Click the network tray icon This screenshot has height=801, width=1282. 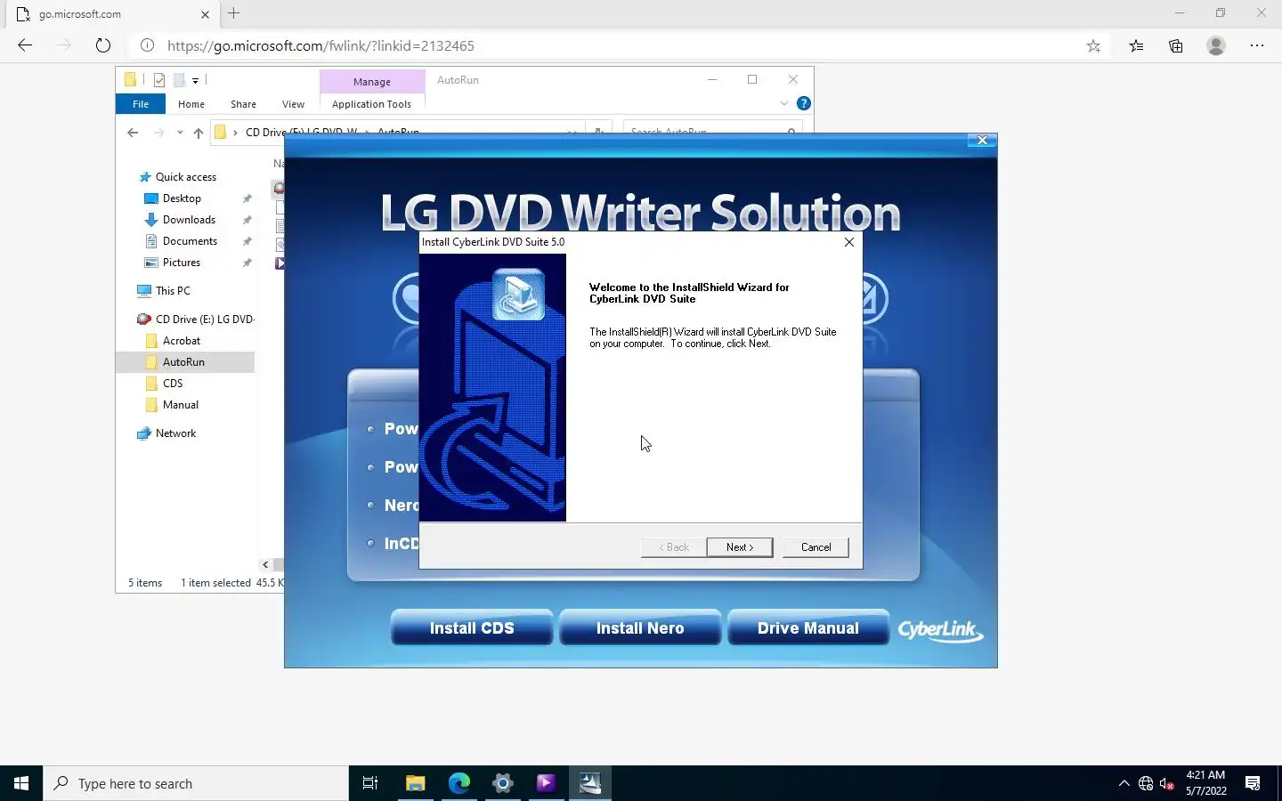[1146, 784]
